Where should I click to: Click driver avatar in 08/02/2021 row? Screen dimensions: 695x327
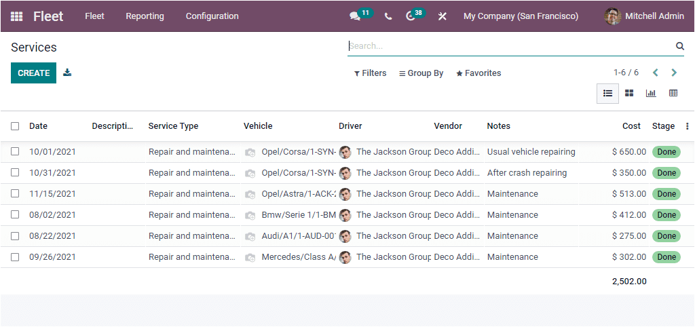[345, 215]
